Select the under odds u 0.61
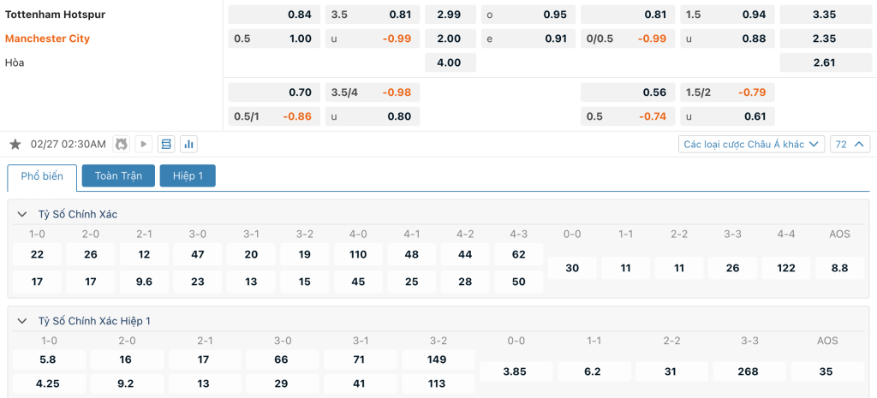 [728, 116]
